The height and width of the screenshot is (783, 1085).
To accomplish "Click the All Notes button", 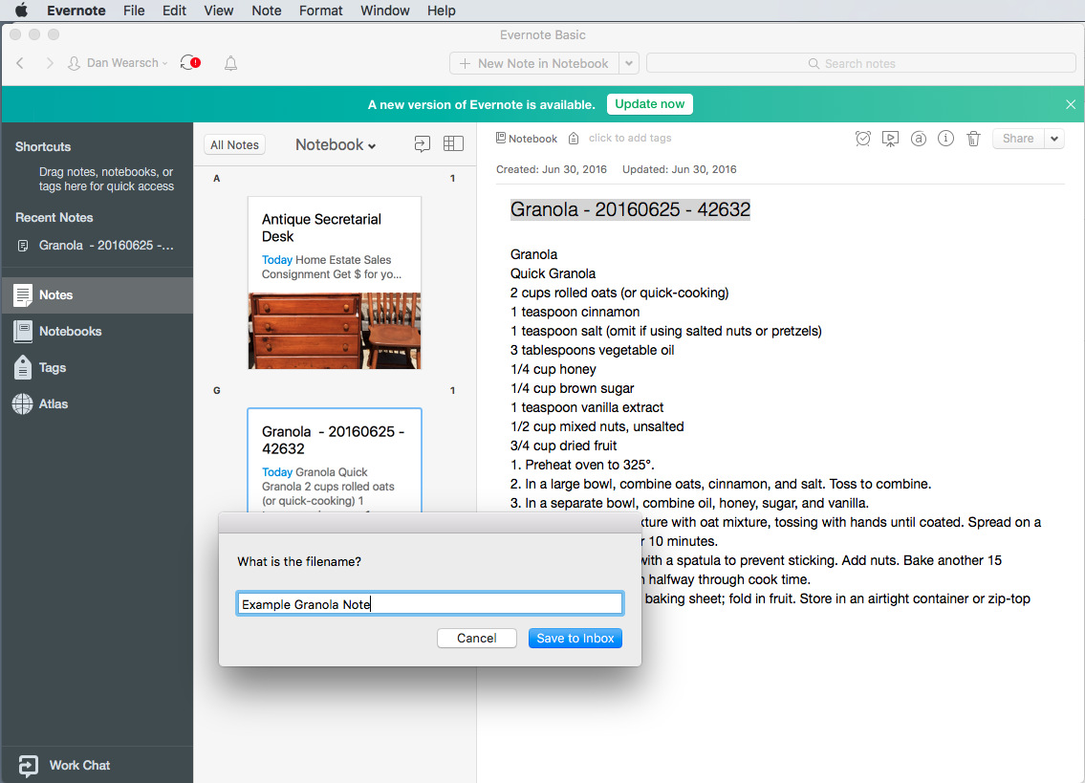I will tap(234, 144).
